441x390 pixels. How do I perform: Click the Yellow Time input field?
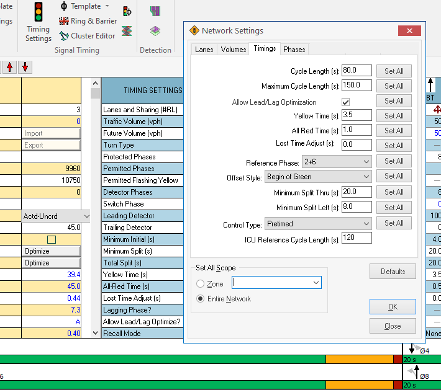pos(356,115)
